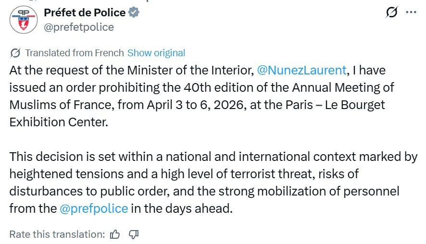Rate the translation with thumbs up
The height and width of the screenshot is (244, 426).
(x=115, y=234)
